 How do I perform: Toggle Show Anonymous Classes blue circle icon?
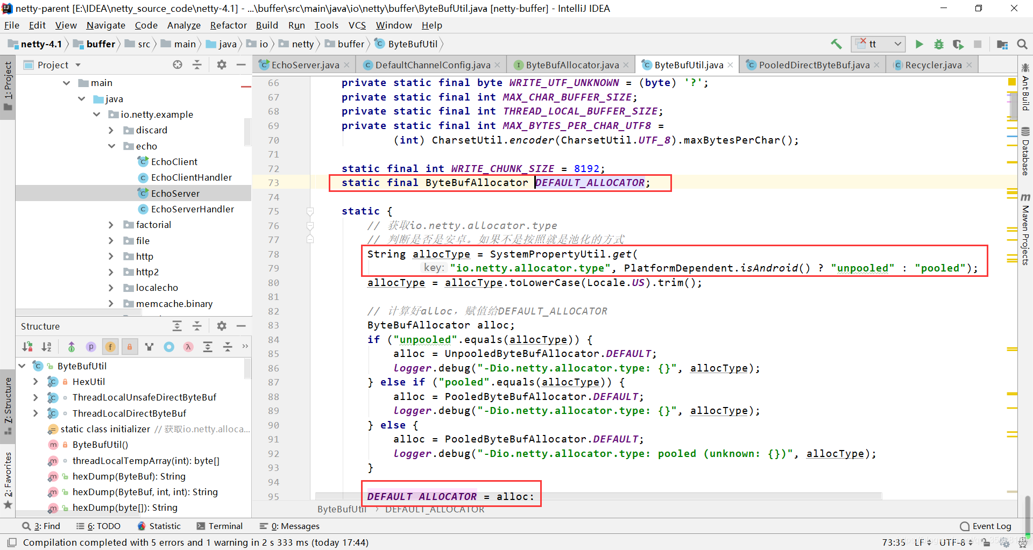click(x=169, y=347)
